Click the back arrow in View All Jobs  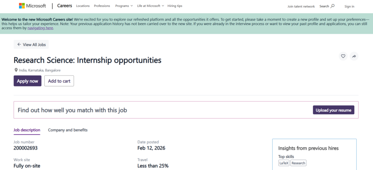tap(19, 45)
